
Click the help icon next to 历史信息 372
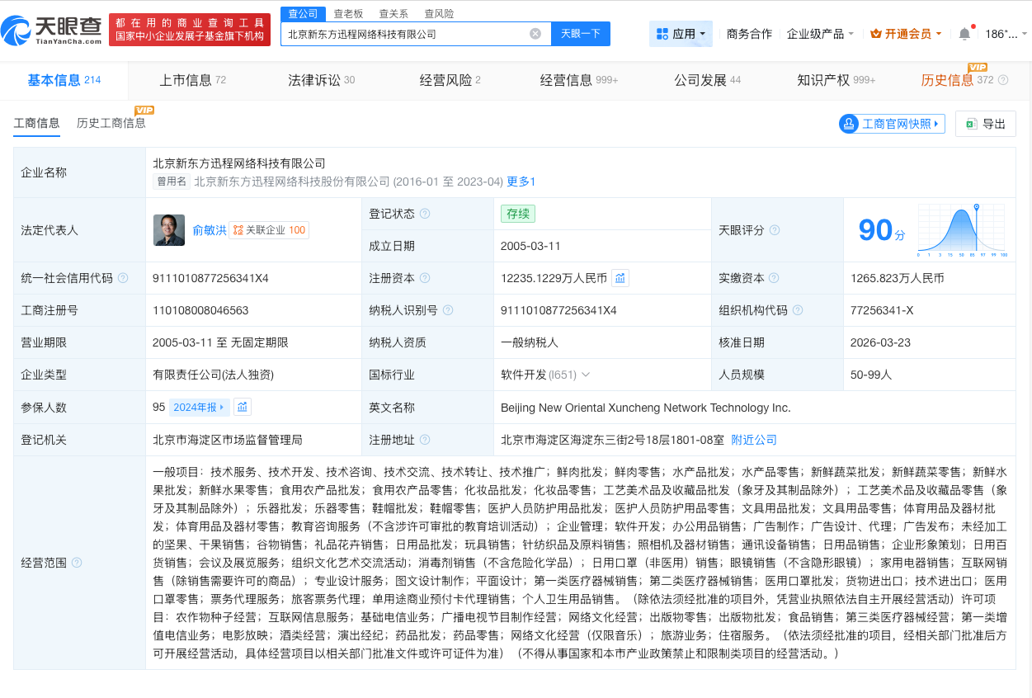[x=1003, y=80]
